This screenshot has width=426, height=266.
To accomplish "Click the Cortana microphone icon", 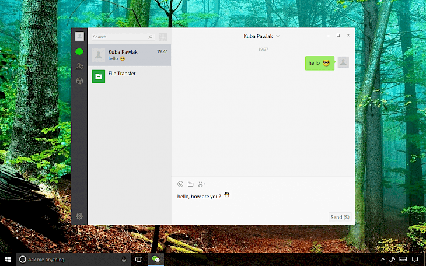I will tap(124, 260).
